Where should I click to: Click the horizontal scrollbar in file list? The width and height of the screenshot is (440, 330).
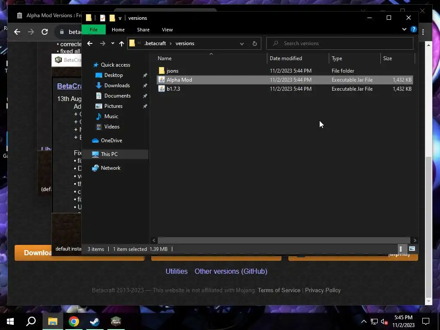pos(284,240)
